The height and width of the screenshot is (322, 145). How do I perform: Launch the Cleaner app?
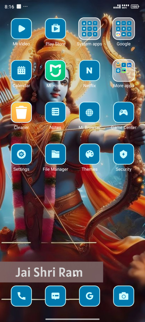click(21, 112)
